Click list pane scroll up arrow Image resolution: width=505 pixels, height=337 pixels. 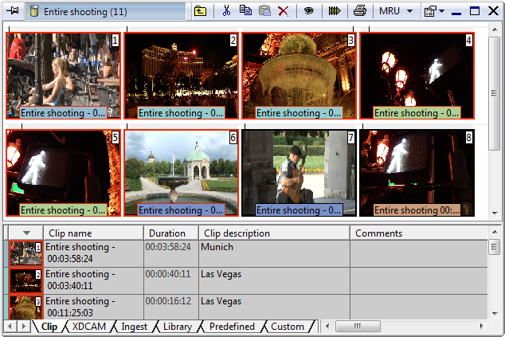[495, 232]
